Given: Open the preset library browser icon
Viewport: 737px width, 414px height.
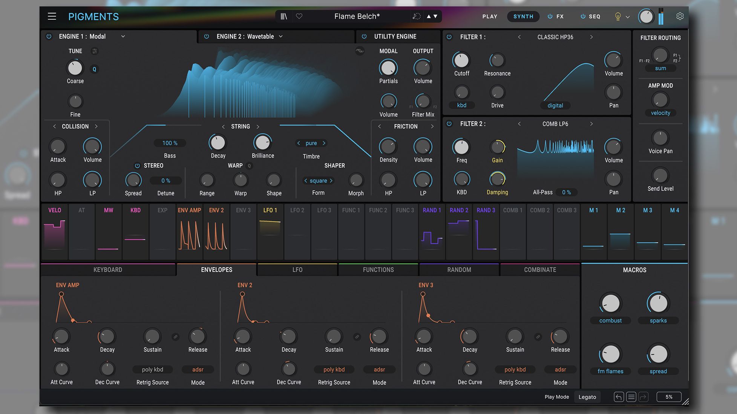Looking at the screenshot, I should point(283,16).
